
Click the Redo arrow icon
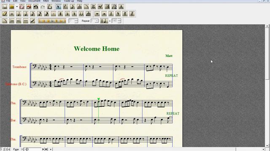click(43, 7)
